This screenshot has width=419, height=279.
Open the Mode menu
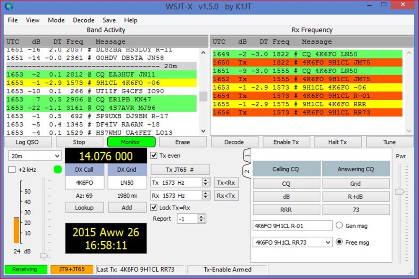tap(56, 20)
